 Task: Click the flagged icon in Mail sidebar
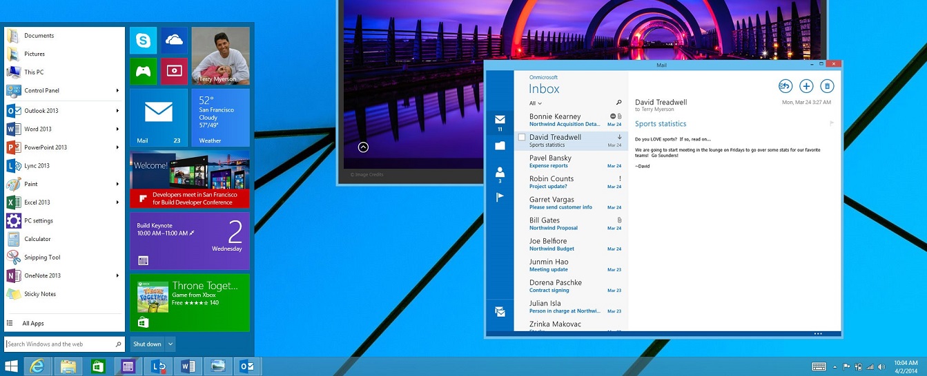point(500,198)
